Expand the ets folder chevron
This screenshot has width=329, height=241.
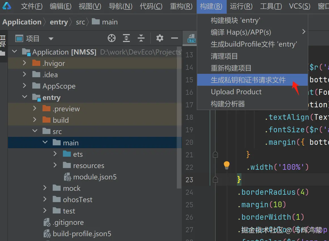pos(55,154)
